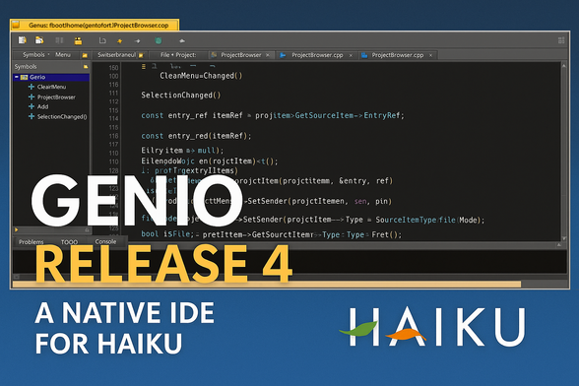Click the editor scrollbar down arrow
The height and width of the screenshot is (386, 579).
[x=564, y=238]
